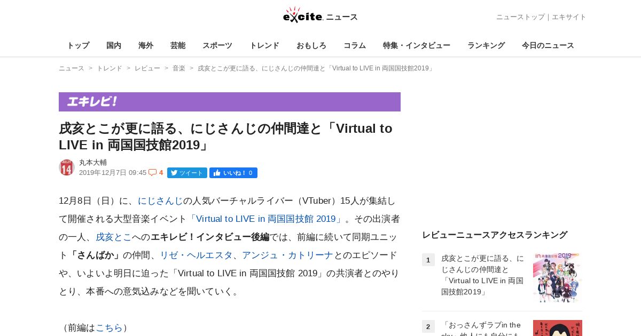Click the リゼ・ヘルエスタ link
The width and height of the screenshot is (641, 336).
(196, 255)
